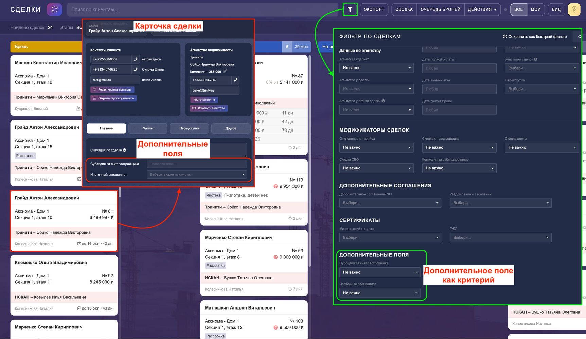Switch to the Переуступки tab

[189, 128]
